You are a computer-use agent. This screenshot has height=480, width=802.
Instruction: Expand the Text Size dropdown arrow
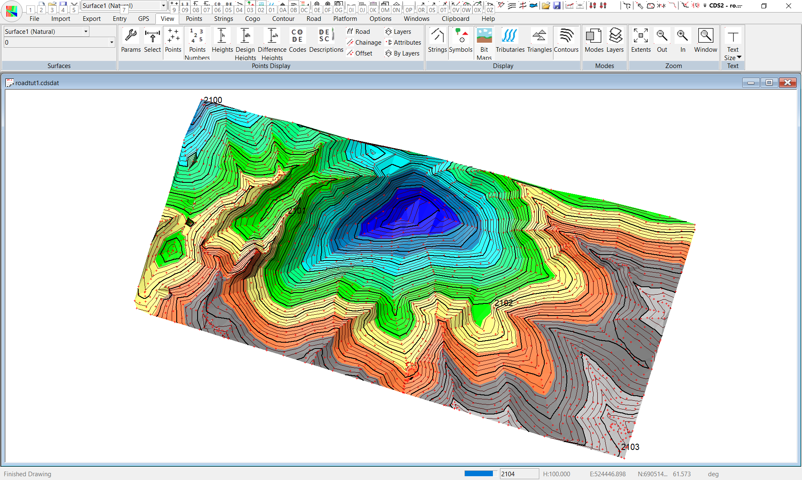(x=739, y=58)
